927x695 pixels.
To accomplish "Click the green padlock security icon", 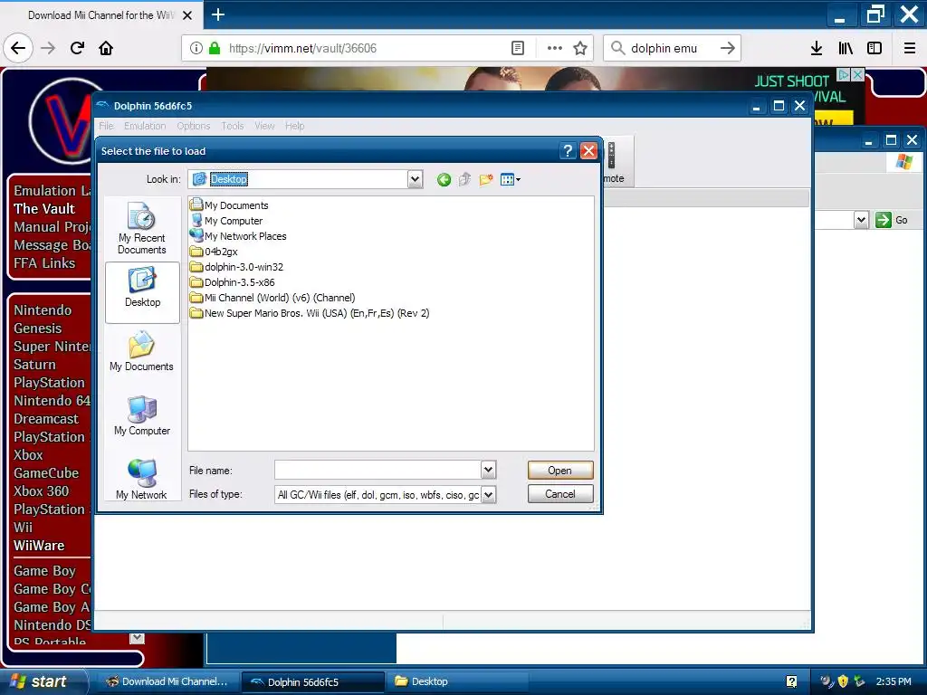I will tap(215, 48).
